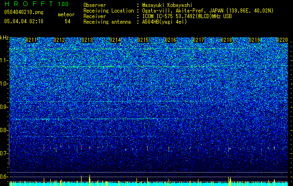Click the HROFFT 1.0.0 title text
Screen dimensions: 293x186
pos(36,4)
